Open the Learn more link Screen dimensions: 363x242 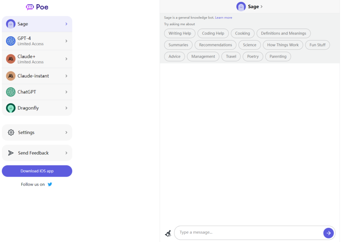click(223, 17)
